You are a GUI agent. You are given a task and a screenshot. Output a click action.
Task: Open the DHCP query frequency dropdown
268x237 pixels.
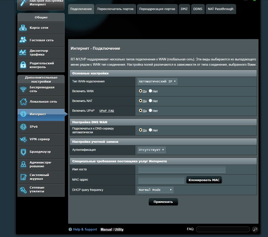click(x=155, y=190)
